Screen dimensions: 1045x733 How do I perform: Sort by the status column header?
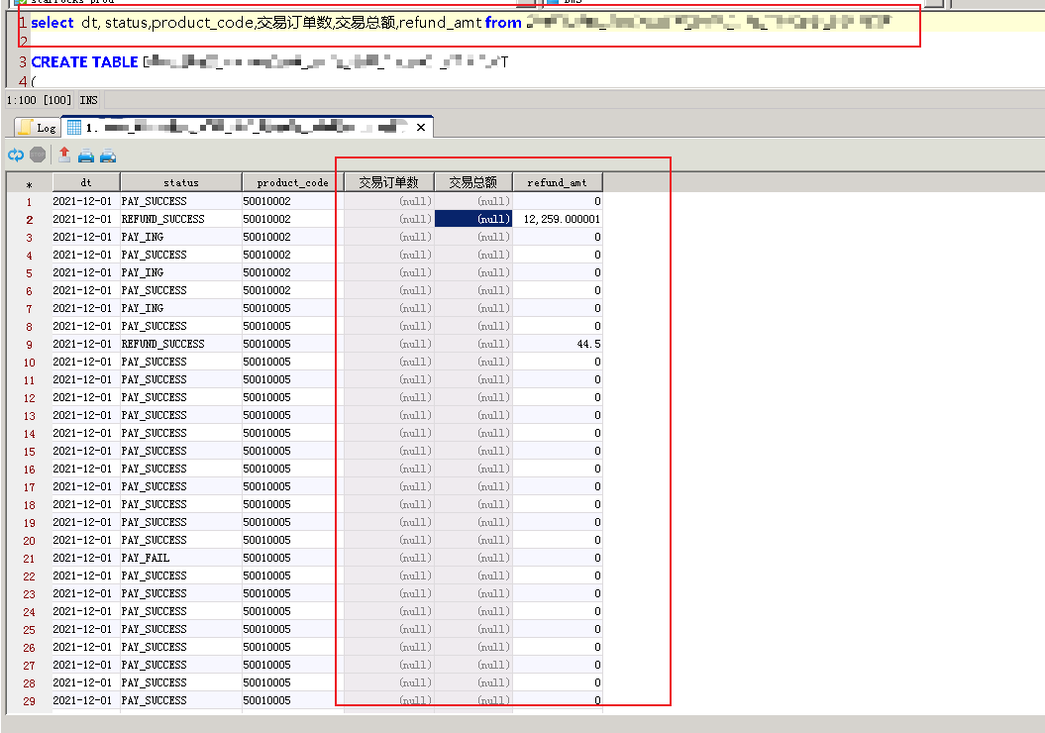(x=180, y=182)
